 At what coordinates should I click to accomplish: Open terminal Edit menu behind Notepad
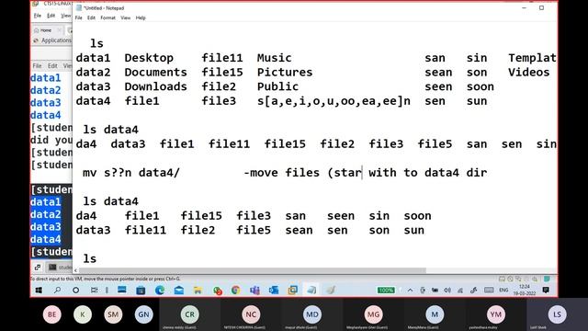pos(52,65)
